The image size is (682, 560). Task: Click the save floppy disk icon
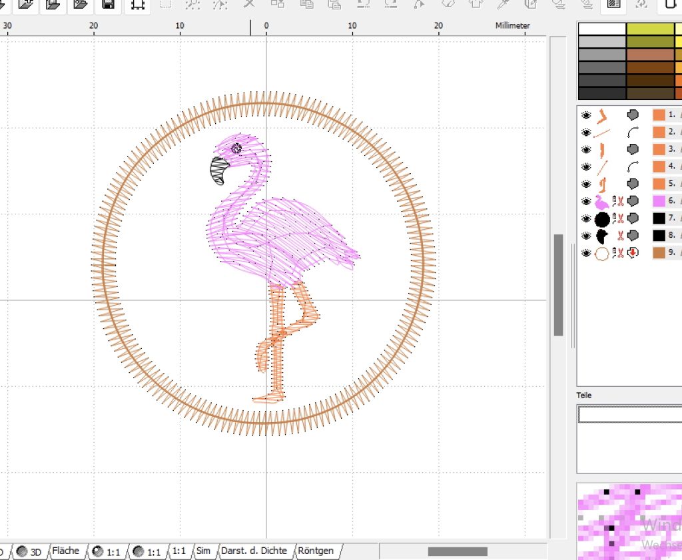pyautogui.click(x=109, y=5)
